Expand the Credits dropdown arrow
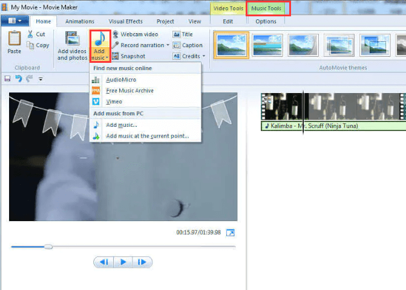406x290 pixels. (204, 56)
